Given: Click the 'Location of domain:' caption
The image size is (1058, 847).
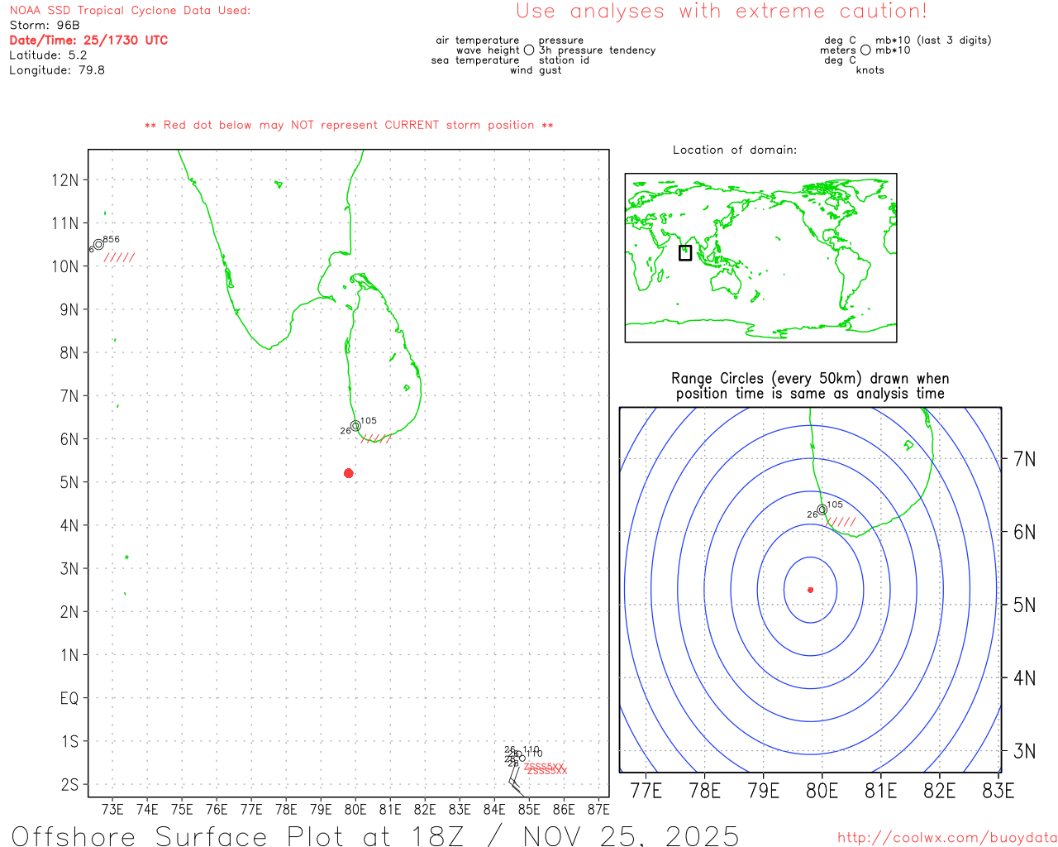Looking at the screenshot, I should pyautogui.click(x=734, y=151).
